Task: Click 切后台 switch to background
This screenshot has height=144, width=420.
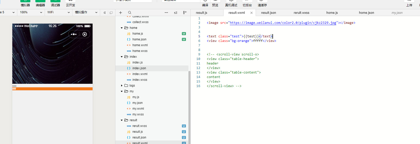Action: tap(247, 3)
